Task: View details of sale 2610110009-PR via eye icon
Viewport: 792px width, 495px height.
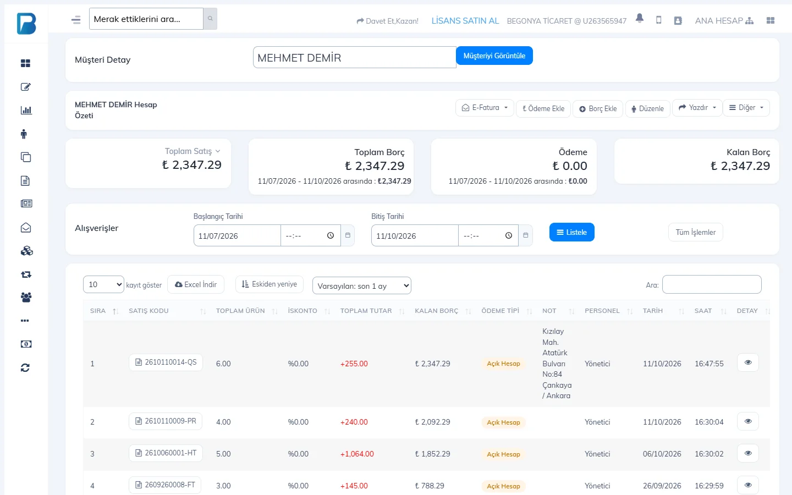Action: (x=747, y=421)
